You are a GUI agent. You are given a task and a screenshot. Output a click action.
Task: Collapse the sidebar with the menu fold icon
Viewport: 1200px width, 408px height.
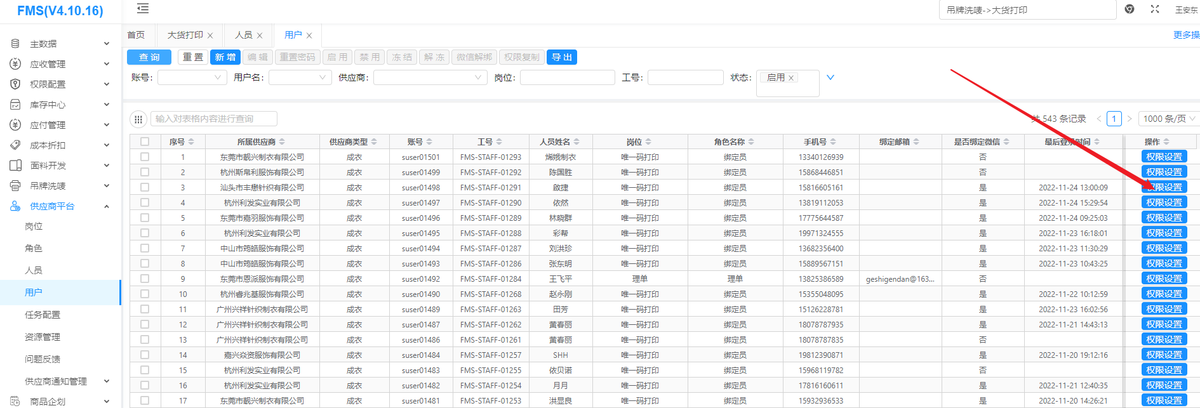(143, 9)
